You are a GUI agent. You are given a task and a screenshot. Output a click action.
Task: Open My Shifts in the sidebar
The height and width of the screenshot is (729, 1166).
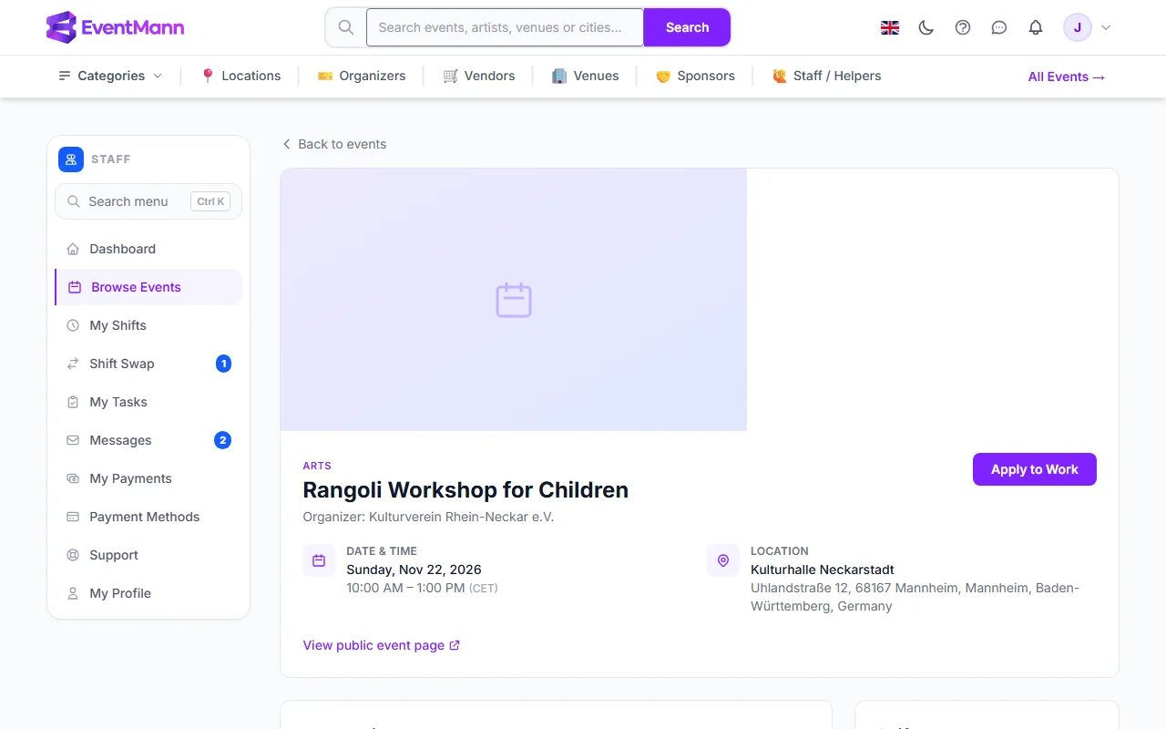(148, 325)
